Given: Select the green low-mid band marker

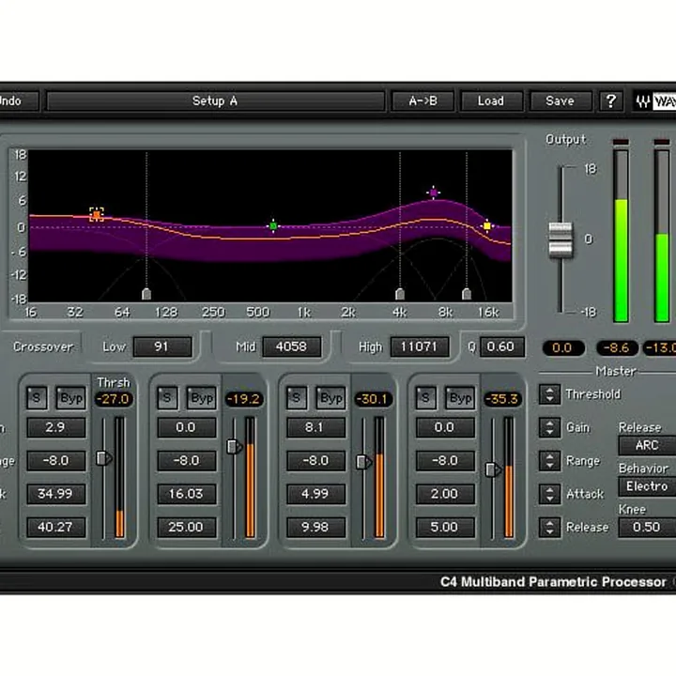Looking at the screenshot, I should tap(273, 225).
